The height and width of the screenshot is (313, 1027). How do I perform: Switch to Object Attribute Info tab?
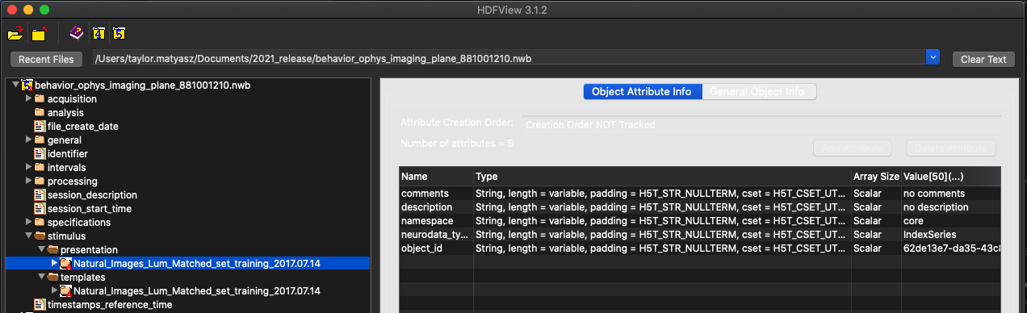coord(642,91)
